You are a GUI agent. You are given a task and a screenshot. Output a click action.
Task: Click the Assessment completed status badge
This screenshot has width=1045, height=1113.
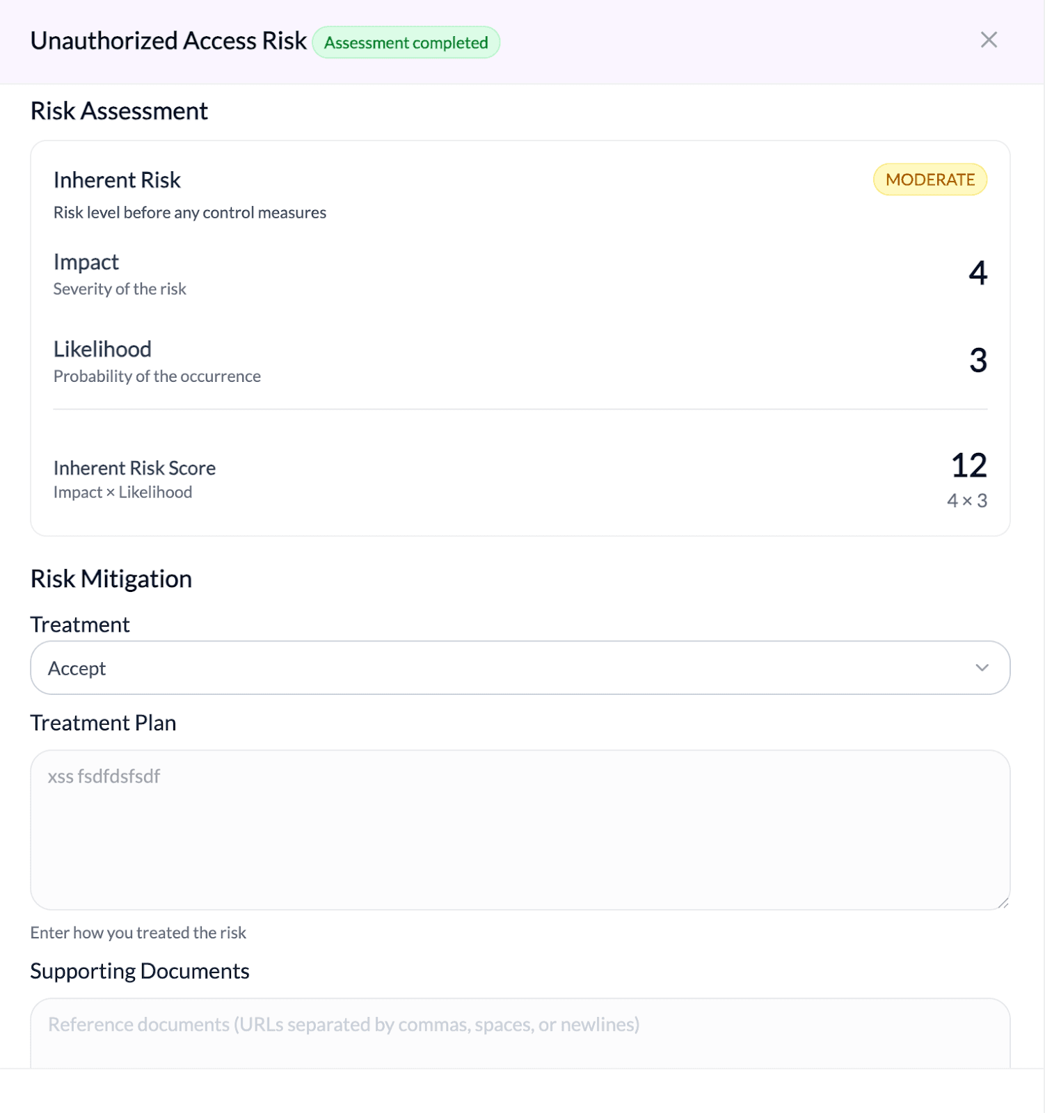[406, 43]
